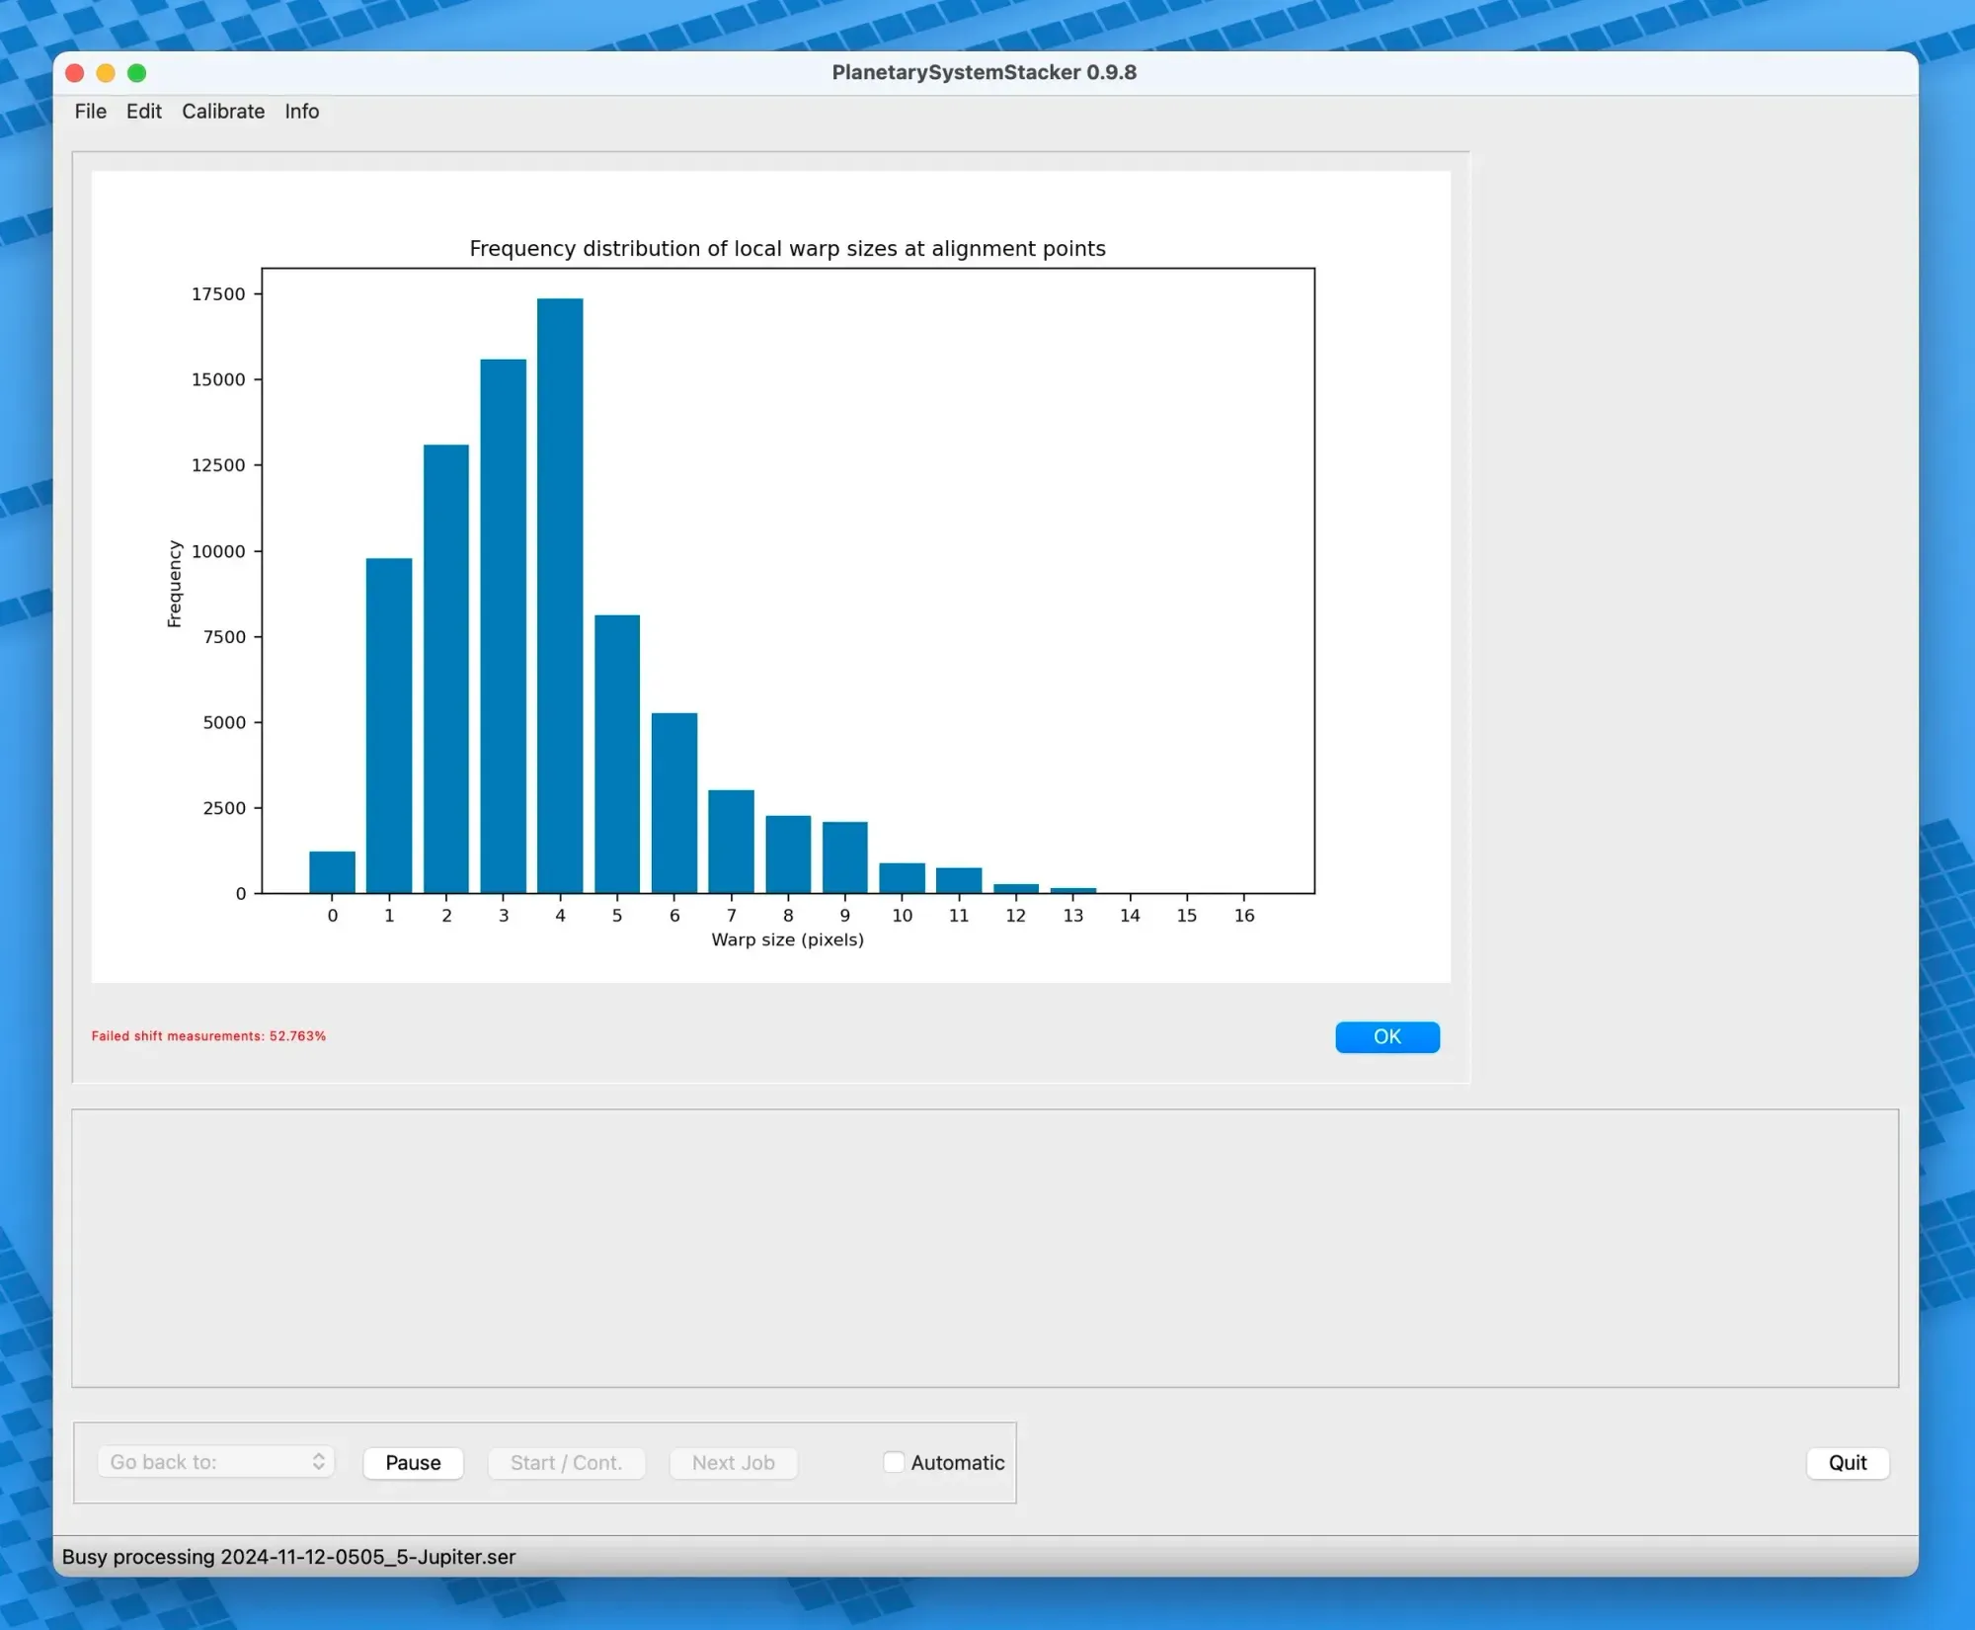This screenshot has width=1975, height=1630.
Task: Quit the application via Quit button
Action: [x=1847, y=1463]
